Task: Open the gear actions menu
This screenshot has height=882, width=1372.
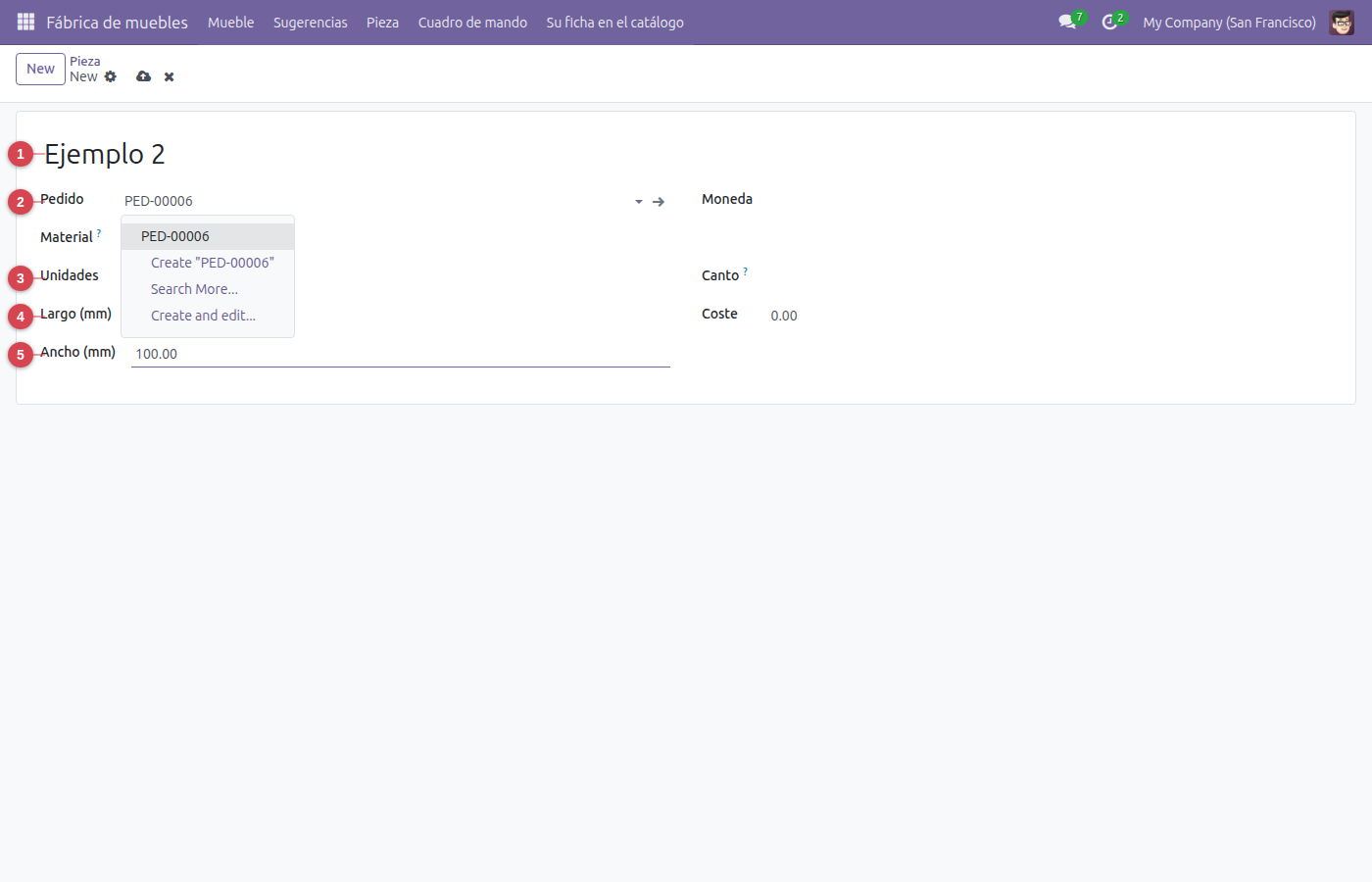Action: 111,76
